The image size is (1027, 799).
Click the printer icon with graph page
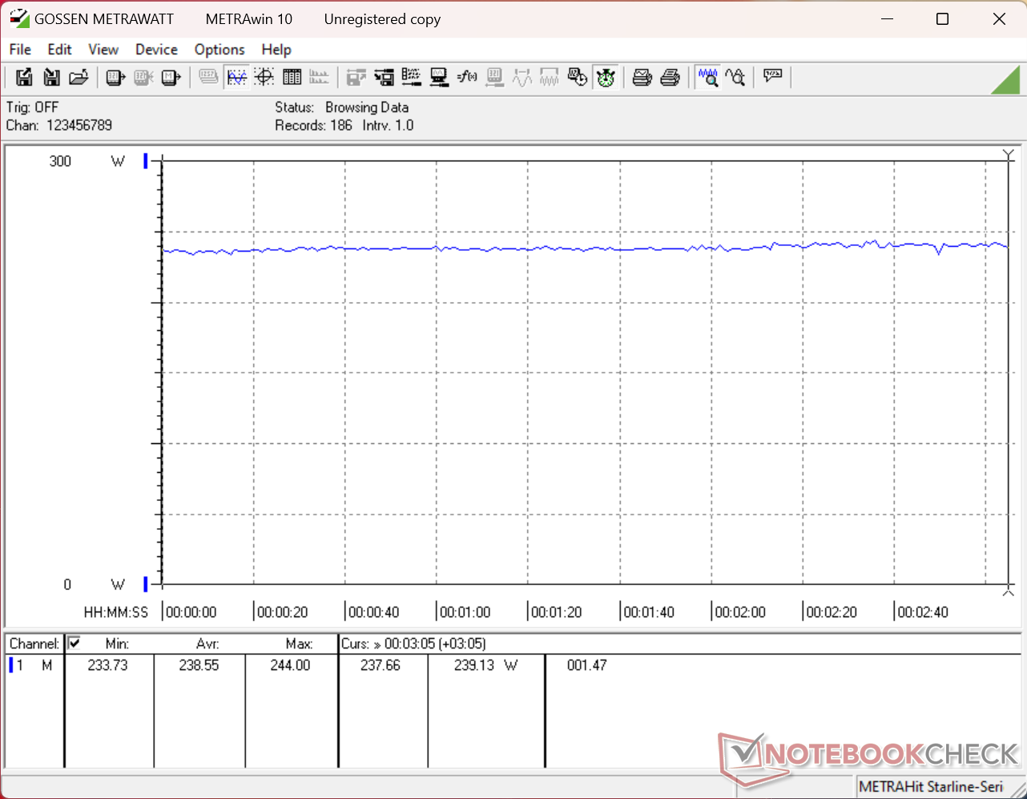click(x=642, y=77)
